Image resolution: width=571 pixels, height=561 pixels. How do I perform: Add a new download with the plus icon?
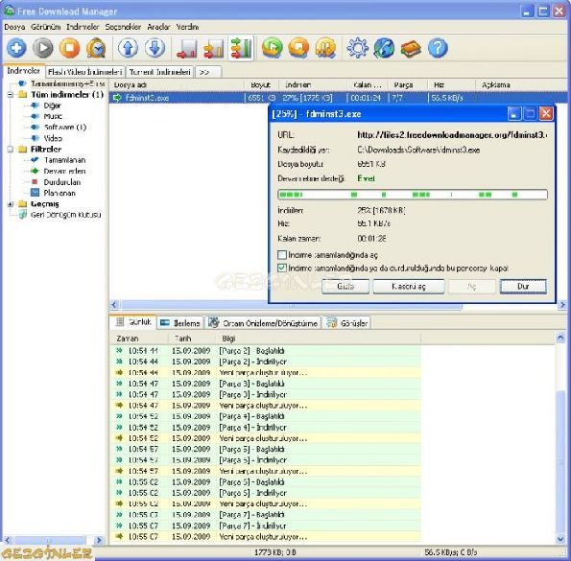(x=16, y=48)
